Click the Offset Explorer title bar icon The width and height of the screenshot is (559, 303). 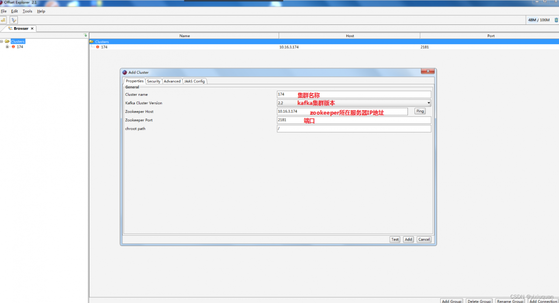[x=1, y=2]
